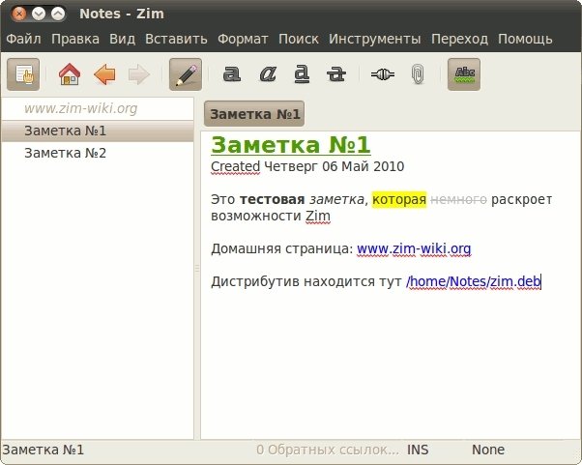Image resolution: width=582 pixels, height=465 pixels.
Task: Open the Формат menu
Action: [x=243, y=40]
